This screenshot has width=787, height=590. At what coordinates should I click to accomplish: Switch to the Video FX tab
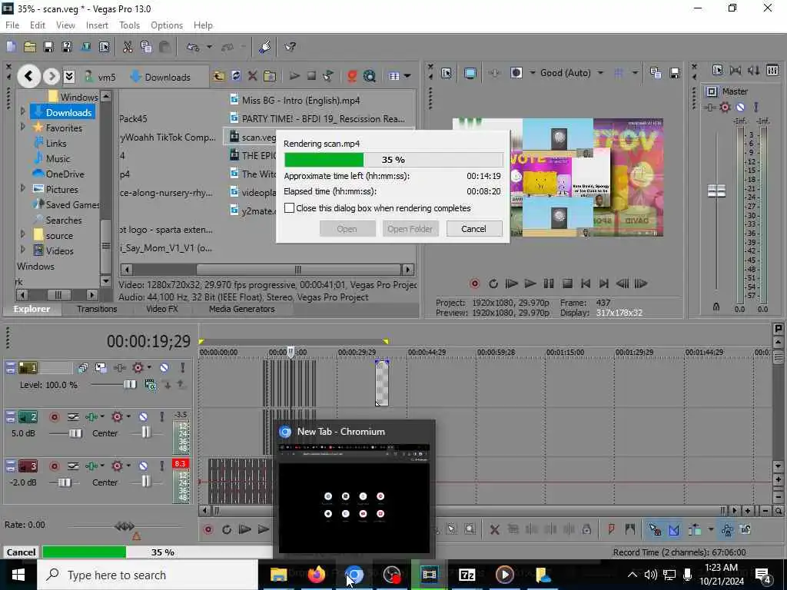click(162, 309)
